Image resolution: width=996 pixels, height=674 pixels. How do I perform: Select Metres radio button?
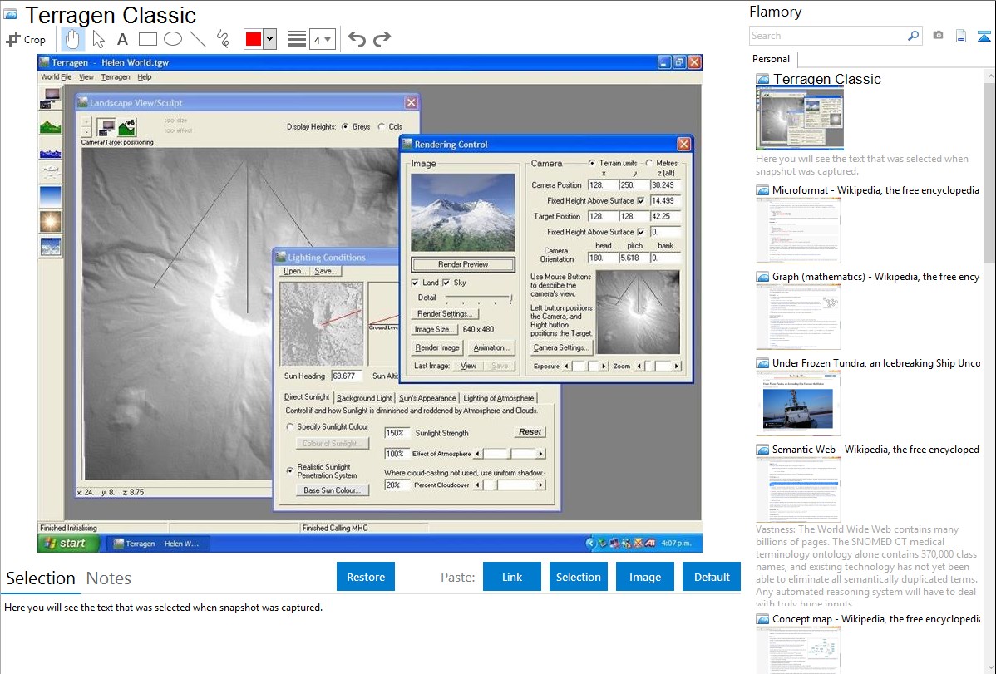pos(649,163)
